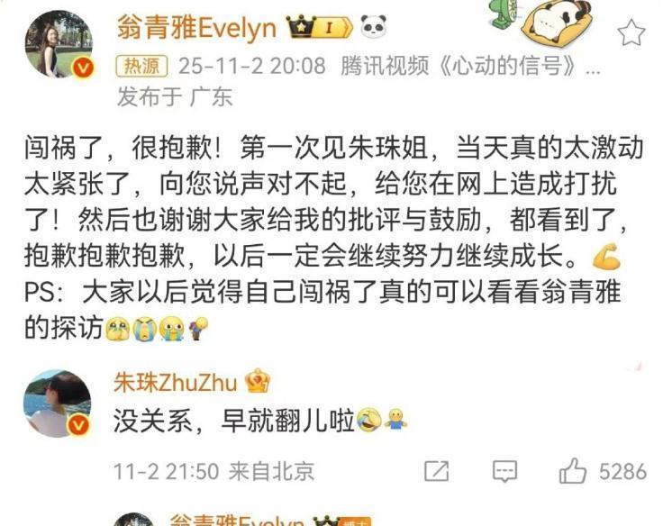The width and height of the screenshot is (663, 526).
Task: Open 朱珠ZhuZhu's avatar
Action: pyautogui.click(x=58, y=404)
